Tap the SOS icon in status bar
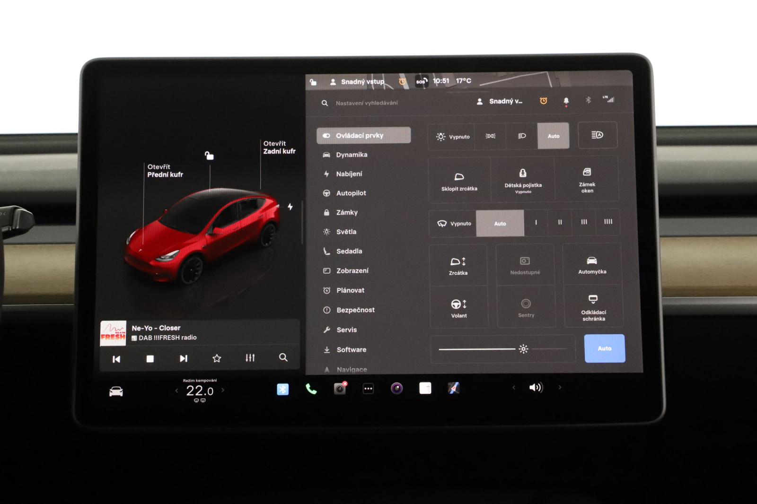The width and height of the screenshot is (757, 504). (x=422, y=81)
